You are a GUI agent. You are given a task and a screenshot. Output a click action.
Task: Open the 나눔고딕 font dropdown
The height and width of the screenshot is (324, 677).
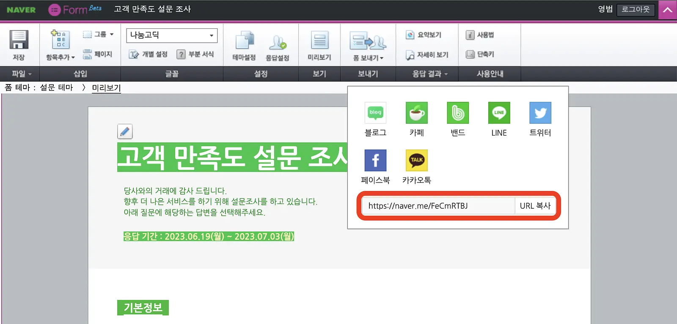click(x=172, y=35)
